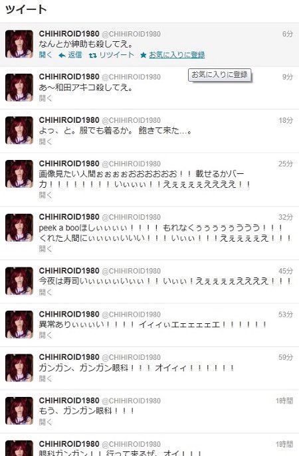
Task: Click the favorite star icon on first tweet
Action: coord(143,55)
